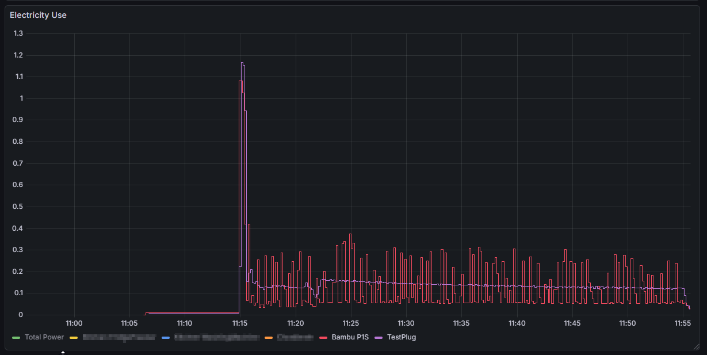
Task: Click the blue series legend color indicator
Action: (166, 337)
